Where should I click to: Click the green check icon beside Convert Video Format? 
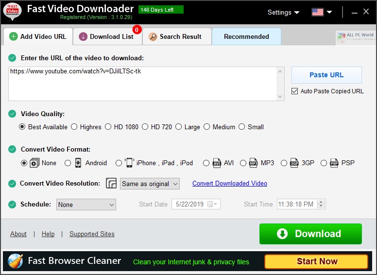click(x=12, y=149)
